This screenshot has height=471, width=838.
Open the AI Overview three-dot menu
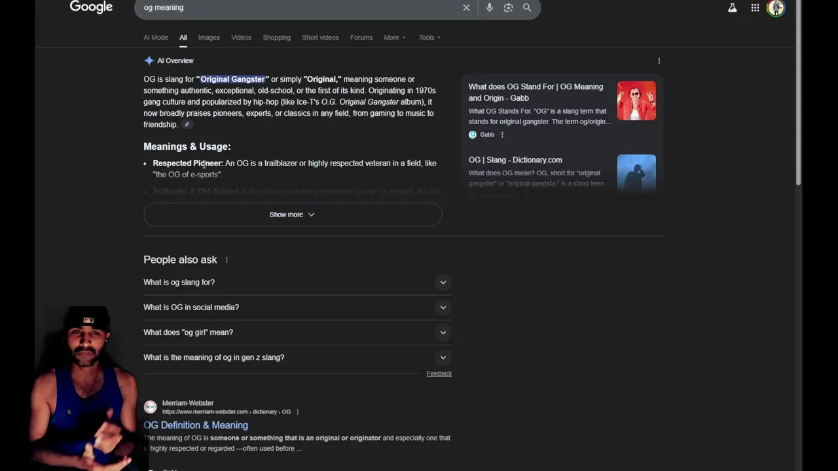(x=659, y=61)
